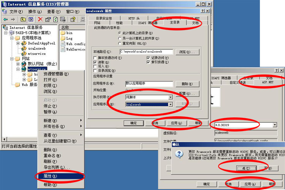Image resolution: width=285 pixels, height=190 pixels.
Task: Toggle the console tree show/hide icon
Action: click(x=30, y=19)
